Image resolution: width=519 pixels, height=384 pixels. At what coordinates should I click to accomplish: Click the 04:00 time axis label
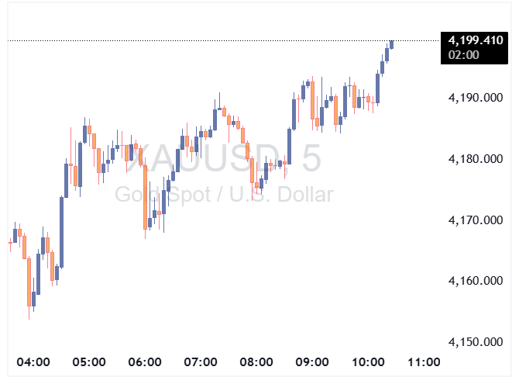click(x=33, y=362)
